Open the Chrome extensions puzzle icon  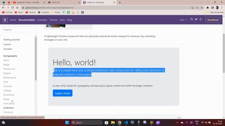click(x=208, y=8)
